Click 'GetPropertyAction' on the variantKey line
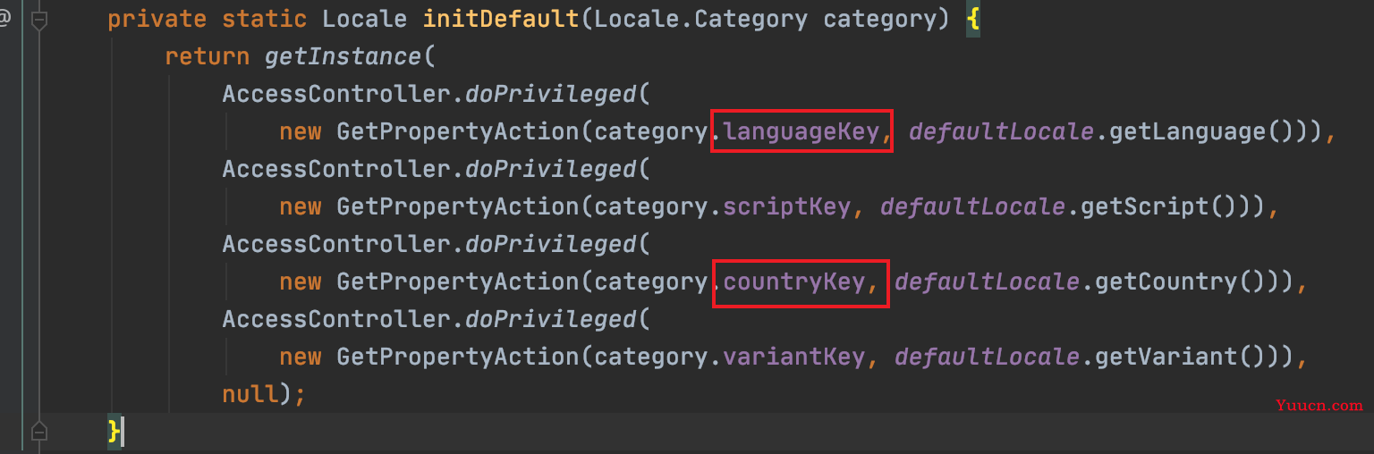This screenshot has height=454, width=1374. point(458,357)
